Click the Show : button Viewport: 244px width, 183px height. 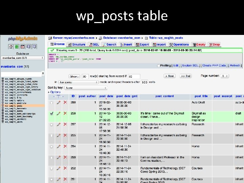click(74, 76)
